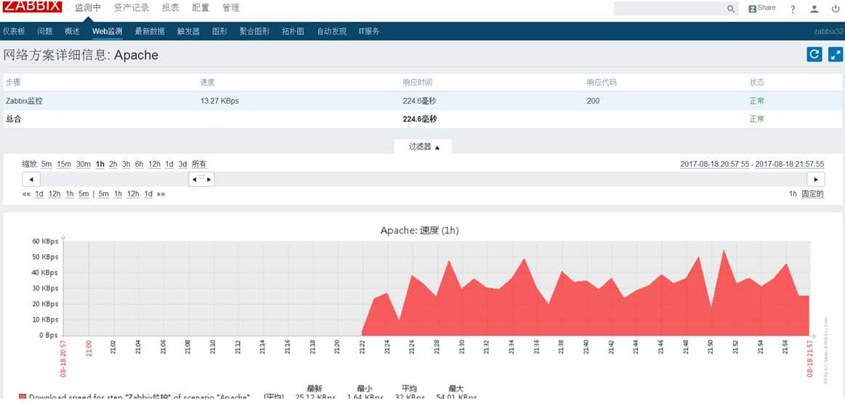Viewport: 845px width, 403px height.
Task: Click the ZABBIX logo
Action: click(33, 7)
